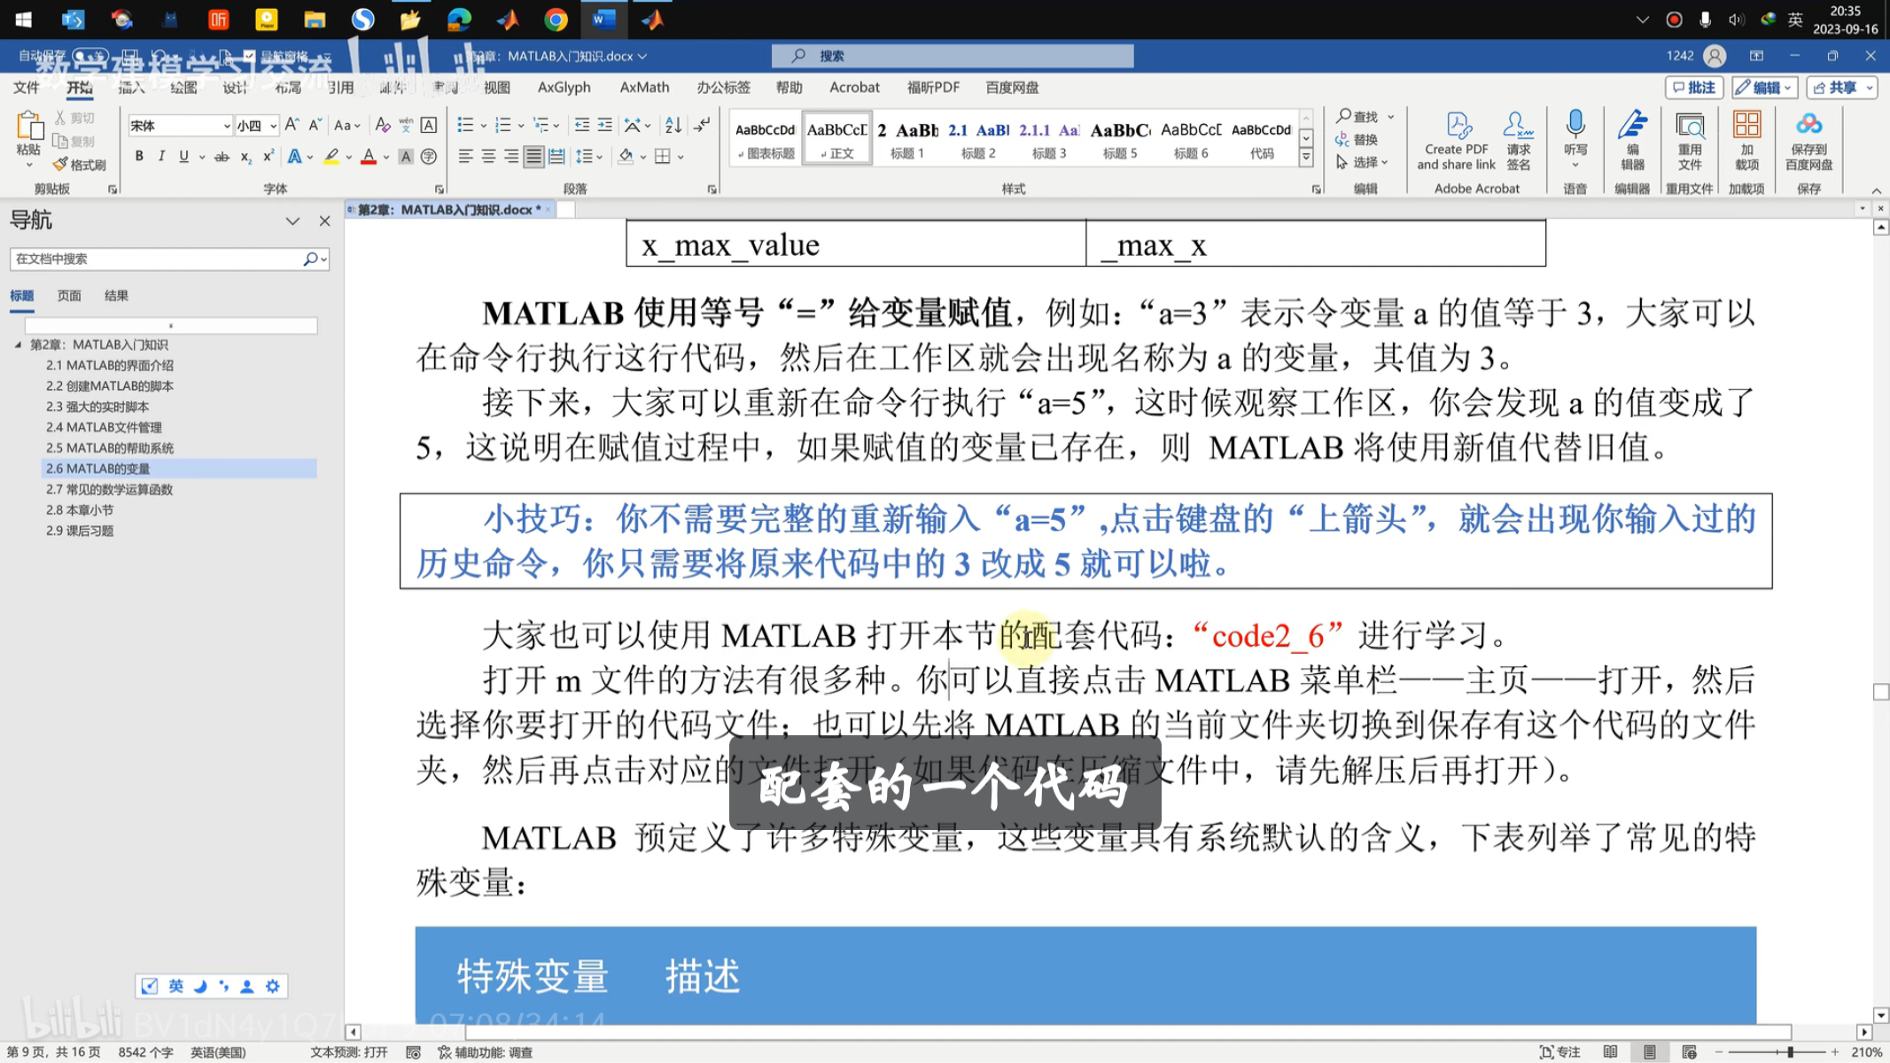Open the font name dropdown 宋体
The height and width of the screenshot is (1063, 1890).
(227, 126)
